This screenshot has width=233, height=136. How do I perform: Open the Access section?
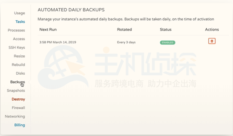click(19, 39)
